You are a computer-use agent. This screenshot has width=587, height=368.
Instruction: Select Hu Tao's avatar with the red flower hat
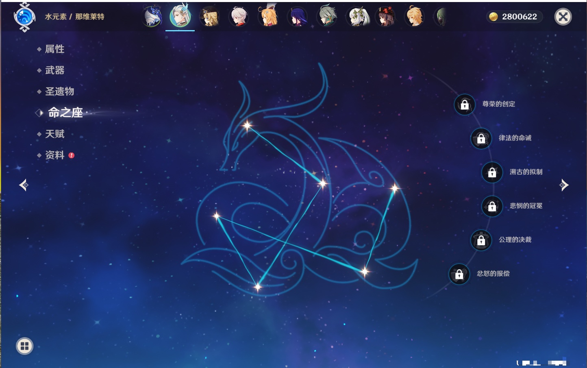385,17
